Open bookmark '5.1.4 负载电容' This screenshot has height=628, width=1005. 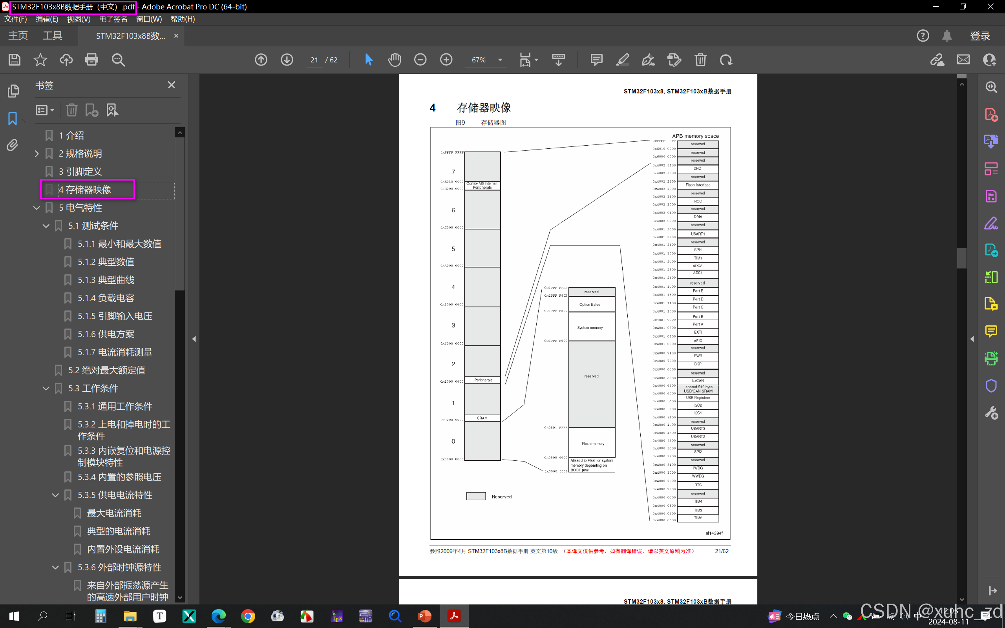[x=106, y=298]
